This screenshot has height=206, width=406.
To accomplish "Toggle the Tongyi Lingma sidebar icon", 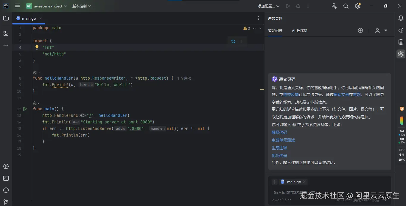I will click(x=401, y=54).
